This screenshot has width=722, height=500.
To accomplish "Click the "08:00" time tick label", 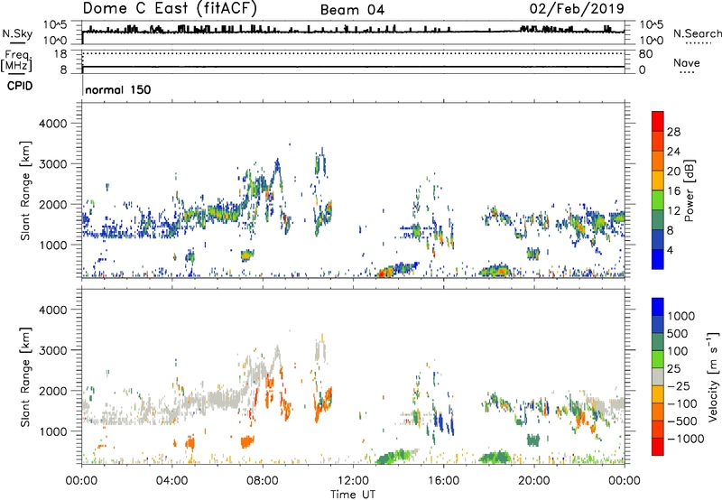I will (263, 481).
